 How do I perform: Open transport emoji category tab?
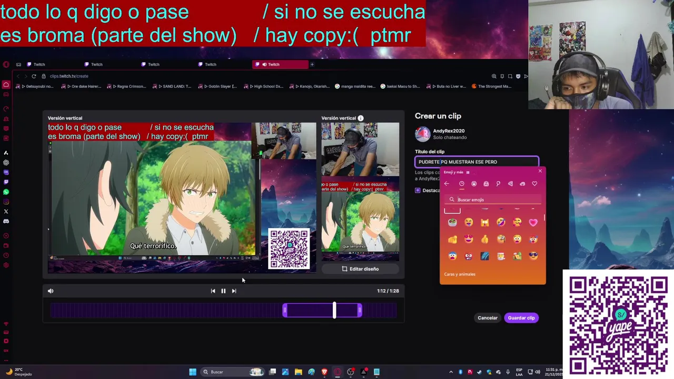(x=522, y=184)
